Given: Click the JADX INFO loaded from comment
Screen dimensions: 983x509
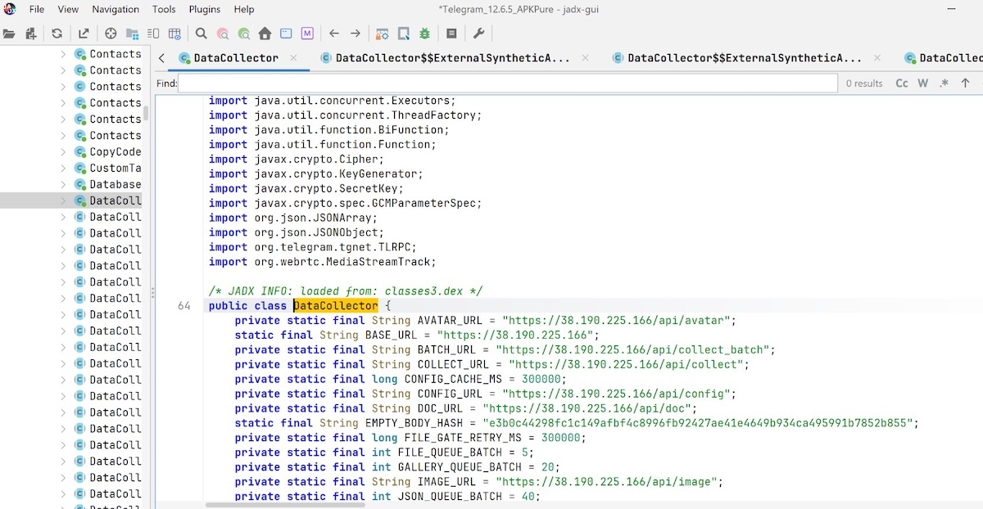Looking at the screenshot, I should tap(346, 291).
